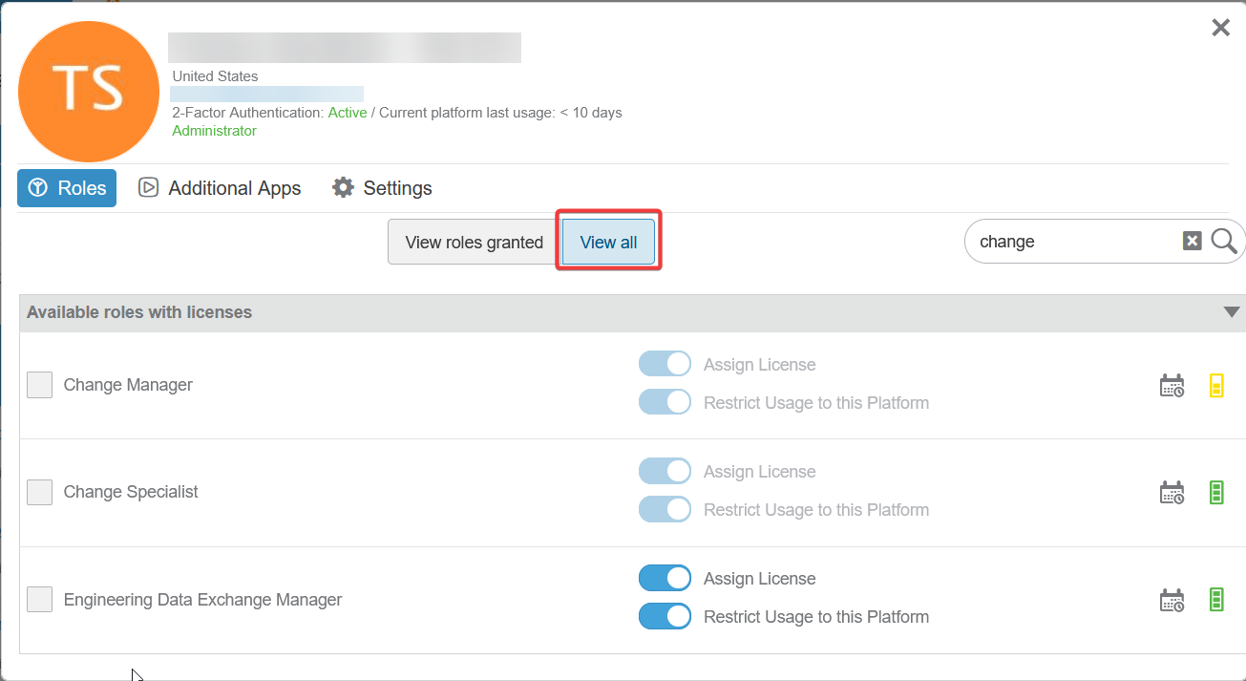Click the View all button
1246x681 pixels.
[608, 242]
